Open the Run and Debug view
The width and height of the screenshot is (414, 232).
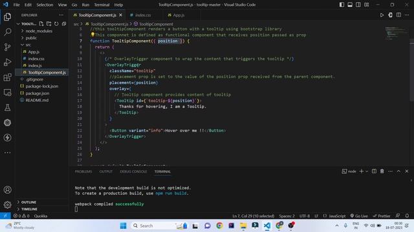pyautogui.click(x=7, y=62)
